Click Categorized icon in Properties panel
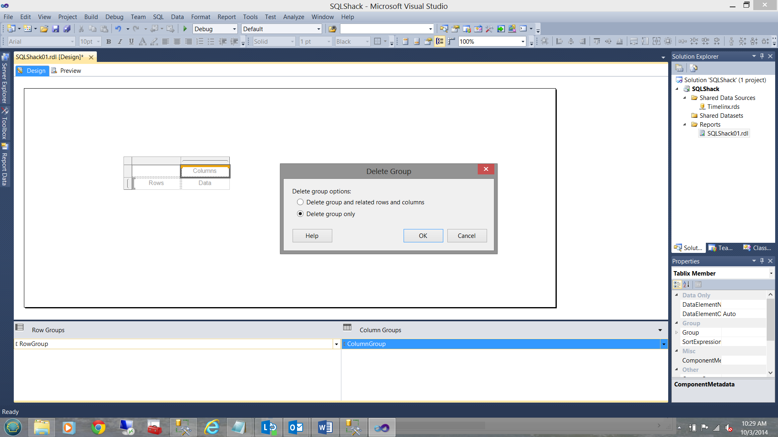 [x=677, y=284]
